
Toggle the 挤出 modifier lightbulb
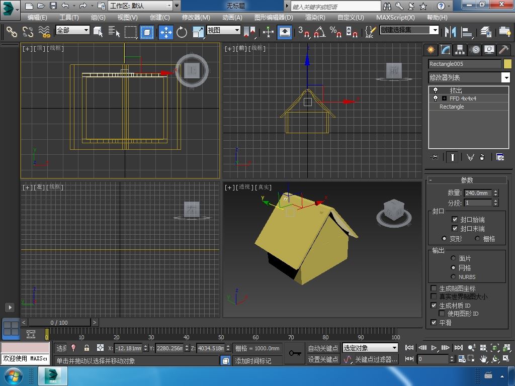coord(436,90)
